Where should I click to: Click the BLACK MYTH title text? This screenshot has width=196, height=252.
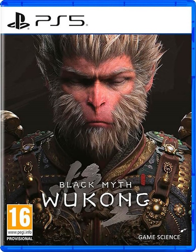pos(95,185)
